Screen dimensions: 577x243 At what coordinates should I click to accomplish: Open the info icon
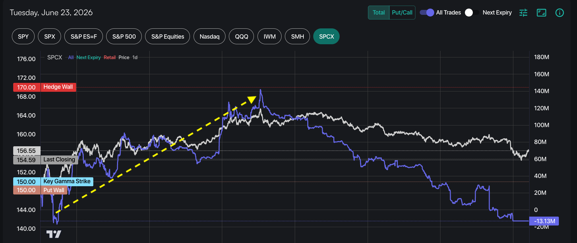[560, 13]
